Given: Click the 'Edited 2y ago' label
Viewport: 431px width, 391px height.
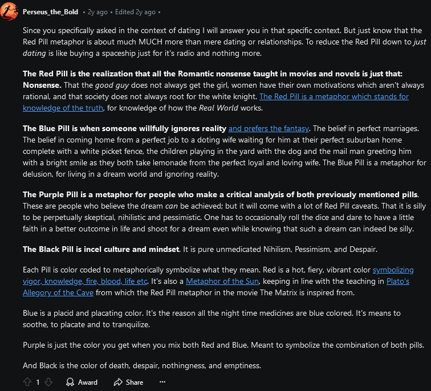Looking at the screenshot, I should point(135,12).
